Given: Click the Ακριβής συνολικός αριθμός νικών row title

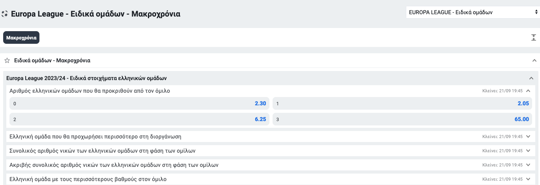Looking at the screenshot, I should pos(114,165).
